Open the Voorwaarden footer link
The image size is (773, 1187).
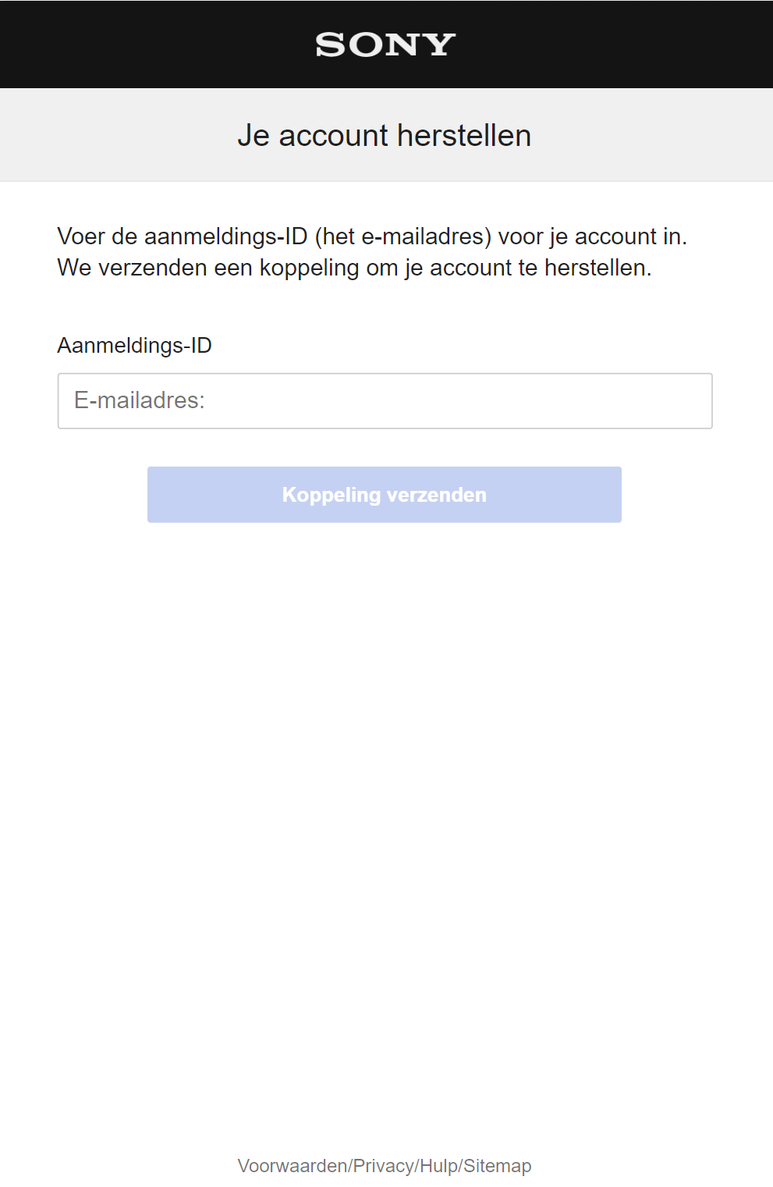click(292, 1166)
